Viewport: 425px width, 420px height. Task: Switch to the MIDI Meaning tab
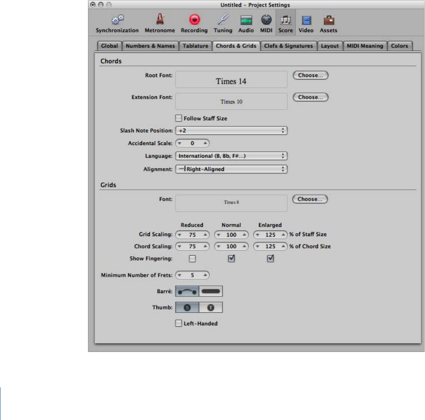365,46
